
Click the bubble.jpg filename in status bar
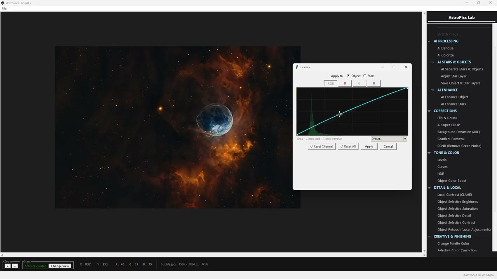pos(168,264)
